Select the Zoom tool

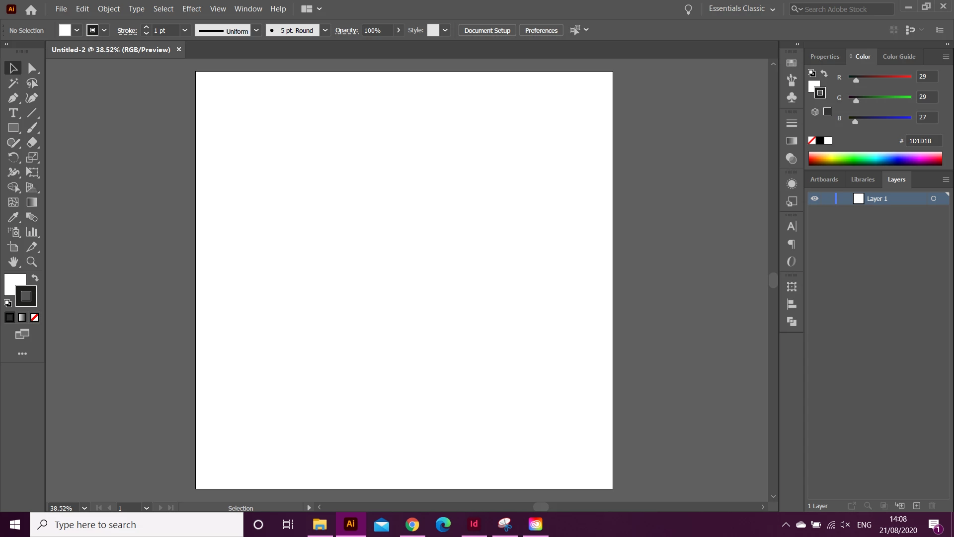click(x=32, y=262)
